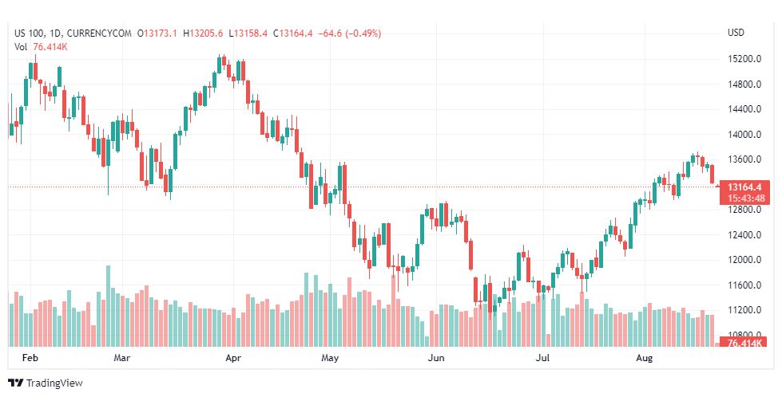This screenshot has width=782, height=397.
Task: Click the bar countdown timer 15:43:48
Action: click(x=742, y=198)
